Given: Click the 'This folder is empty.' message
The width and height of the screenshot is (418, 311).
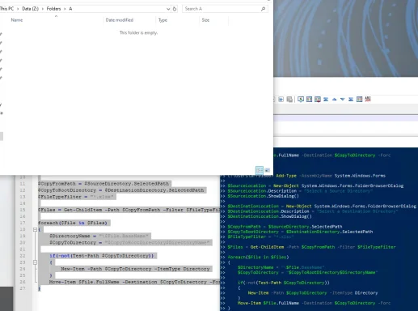Looking at the screenshot, I should [138, 32].
